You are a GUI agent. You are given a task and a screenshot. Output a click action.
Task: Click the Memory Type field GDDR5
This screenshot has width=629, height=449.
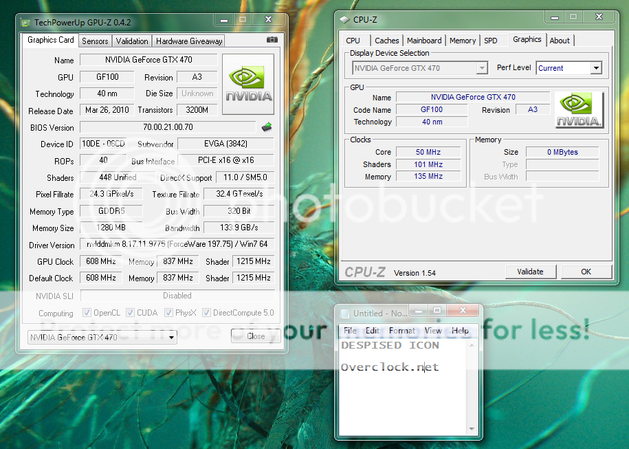[111, 211]
